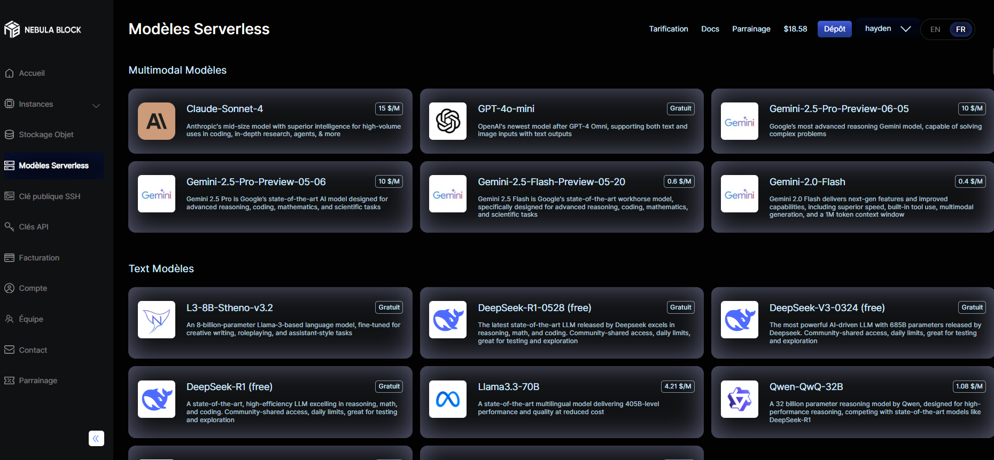The height and width of the screenshot is (460, 994).
Task: Click the L3-8B-Stheno-v3.2 model logo
Action: tap(157, 320)
